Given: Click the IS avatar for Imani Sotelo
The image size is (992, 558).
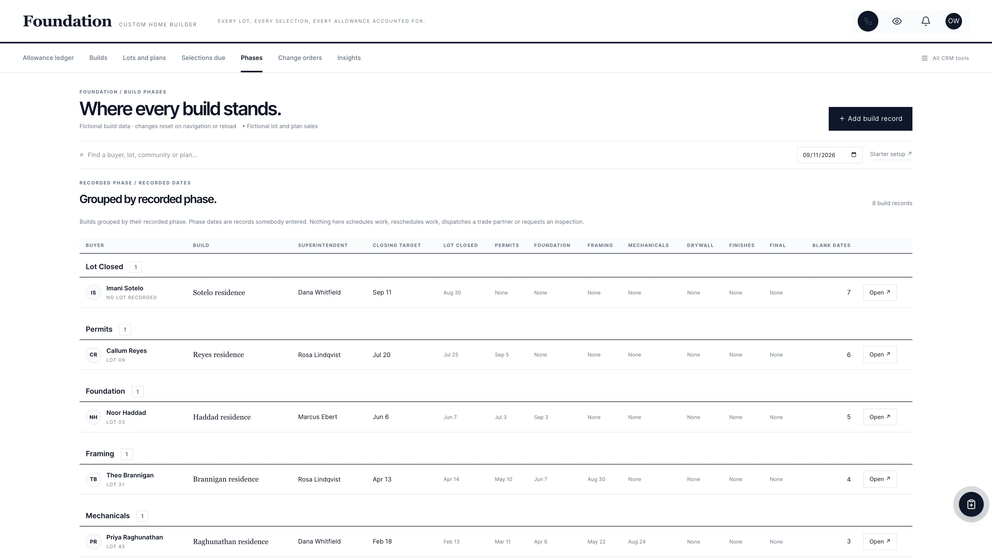Looking at the screenshot, I should [x=93, y=293].
